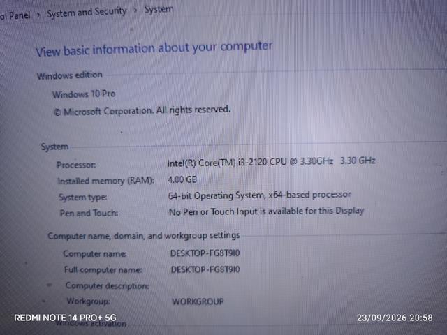Click the Pen and Touch: label

pyautogui.click(x=89, y=213)
